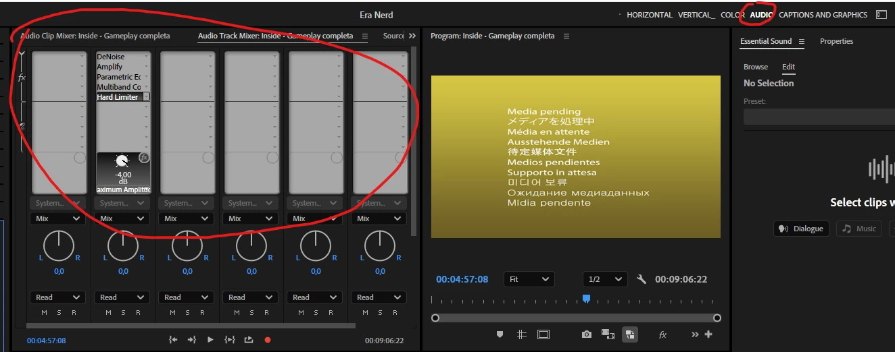Open Fit zoom level dropdown
The width and height of the screenshot is (895, 352).
(529, 279)
